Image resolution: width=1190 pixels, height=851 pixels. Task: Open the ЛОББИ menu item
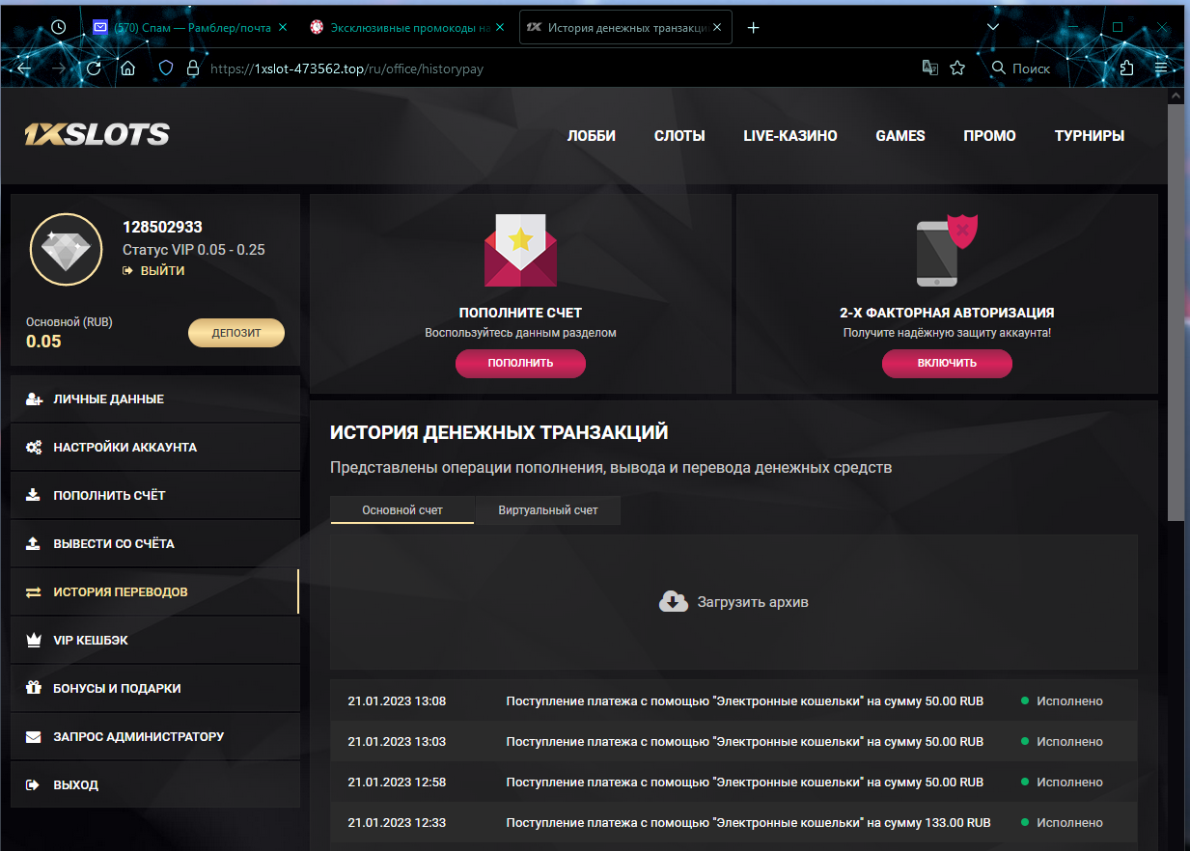coord(592,136)
